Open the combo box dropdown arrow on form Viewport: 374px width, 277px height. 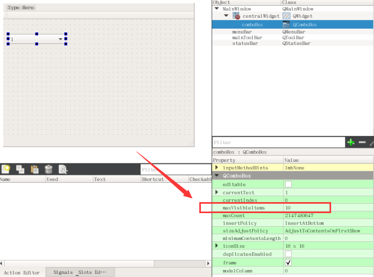60,39
